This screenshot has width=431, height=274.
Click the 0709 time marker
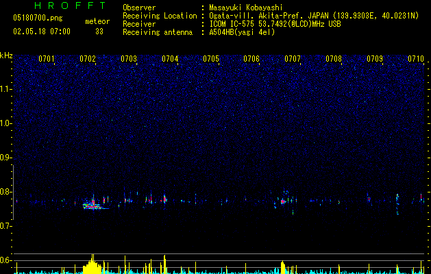click(375, 59)
